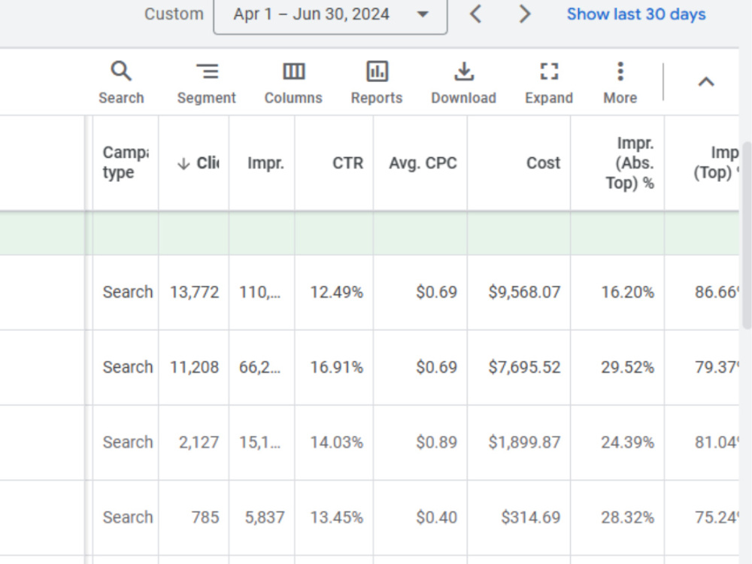
Task: Open the Segment menu icon
Action: tap(207, 72)
